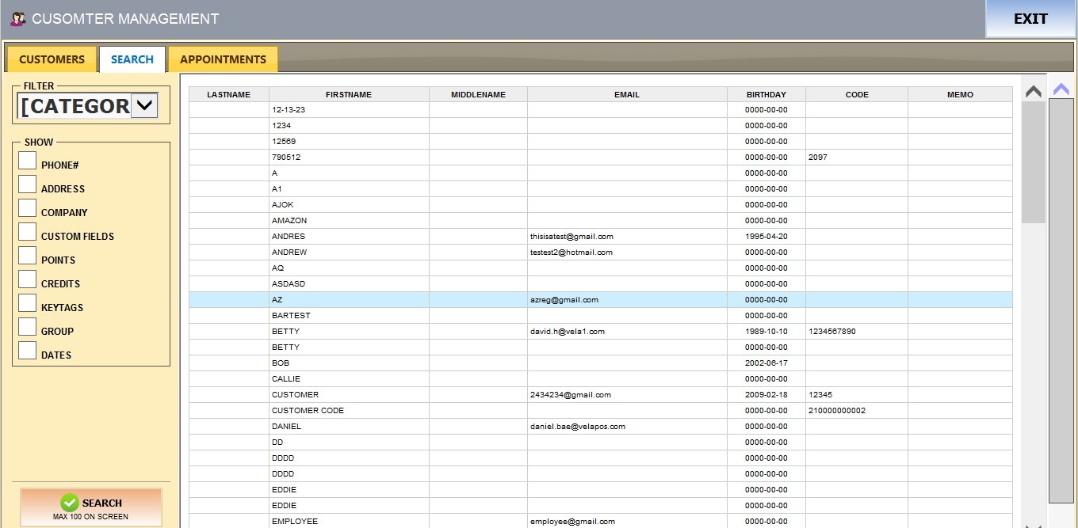Viewport: 1078px width, 528px height.
Task: Click the inner table scrollbar thumb
Action: pos(1033,162)
